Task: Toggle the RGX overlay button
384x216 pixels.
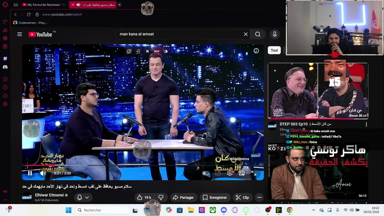Action: point(157,51)
